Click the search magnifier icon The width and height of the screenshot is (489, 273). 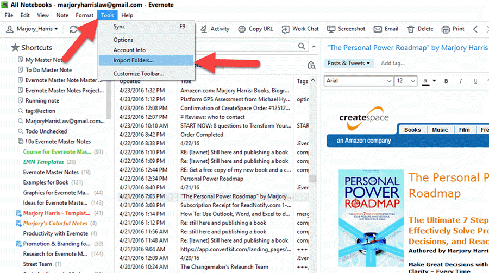[x=302, y=47]
